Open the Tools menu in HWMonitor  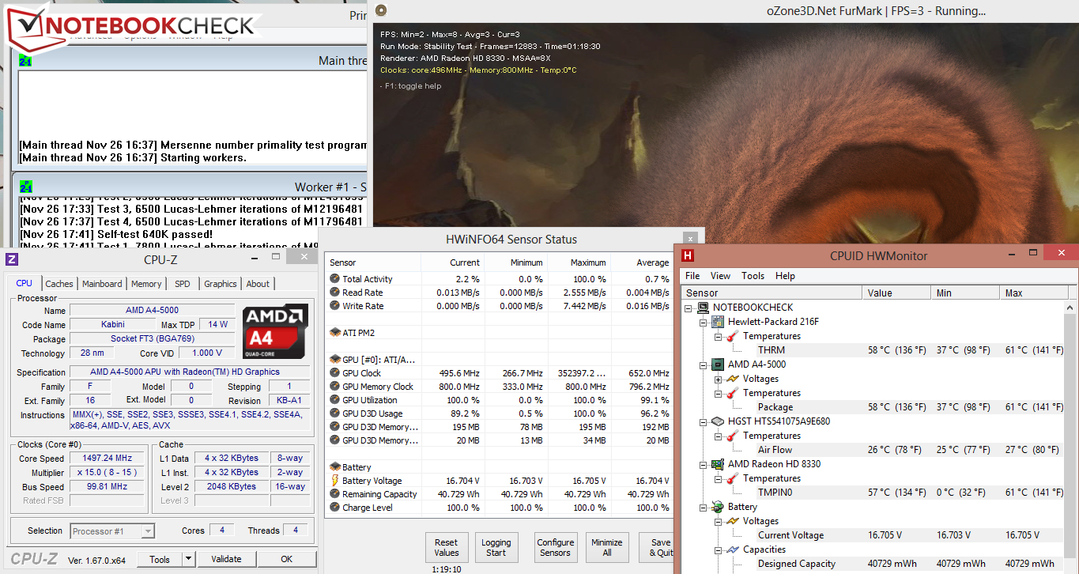pyautogui.click(x=753, y=276)
